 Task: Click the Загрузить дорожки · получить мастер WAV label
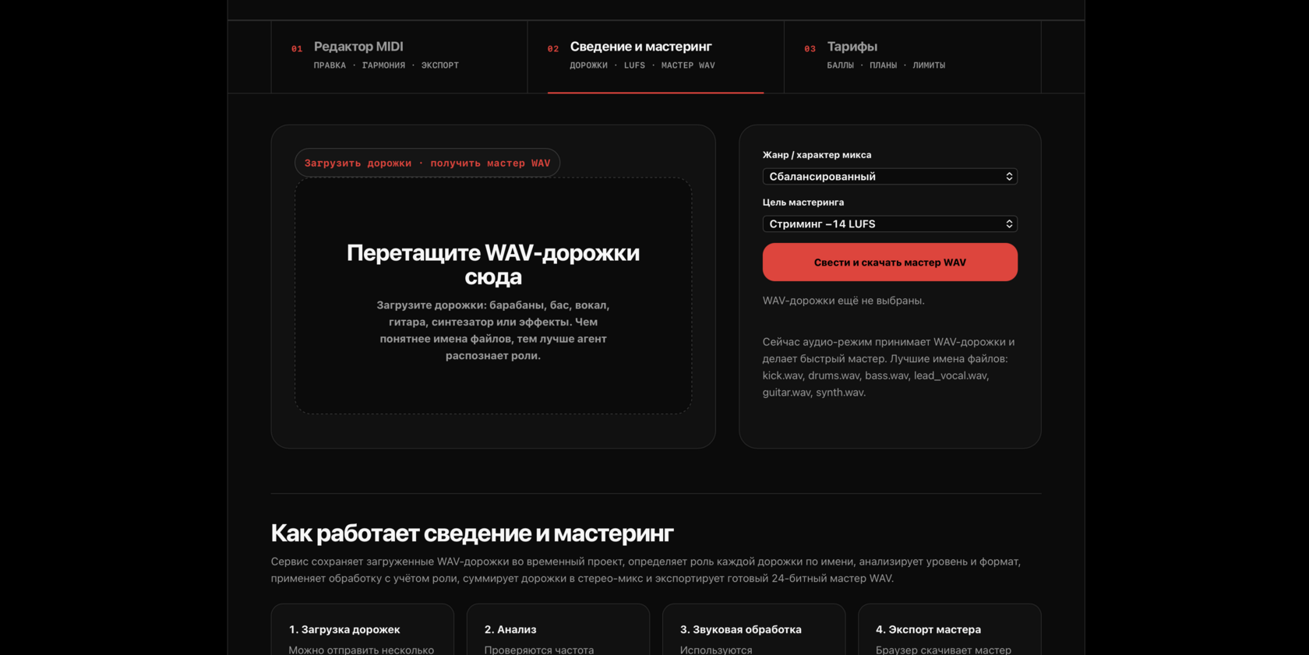pos(427,163)
